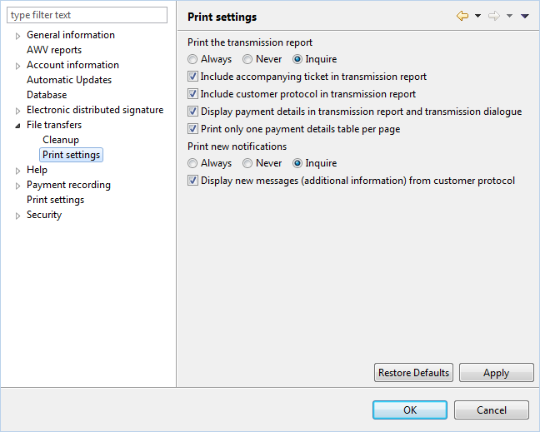This screenshot has width=540, height=432.
Task: Open the view menu triangle in header
Action: pyautogui.click(x=524, y=16)
